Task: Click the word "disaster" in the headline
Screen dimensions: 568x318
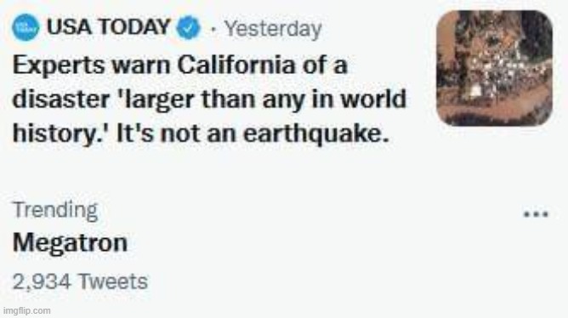Action: [61, 99]
